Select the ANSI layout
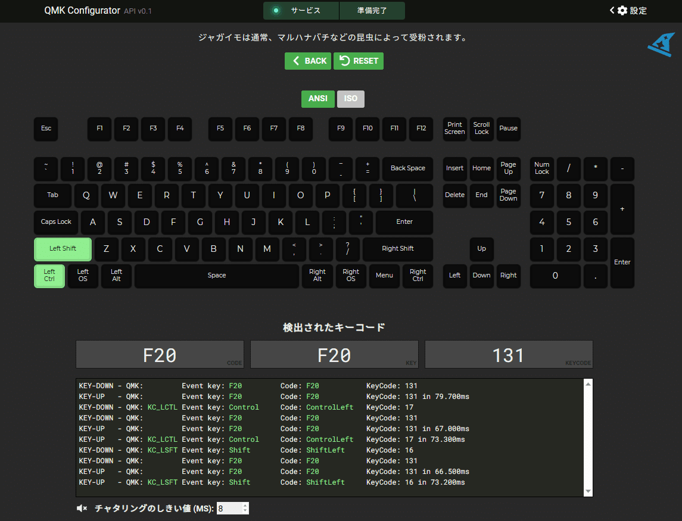 317,99
